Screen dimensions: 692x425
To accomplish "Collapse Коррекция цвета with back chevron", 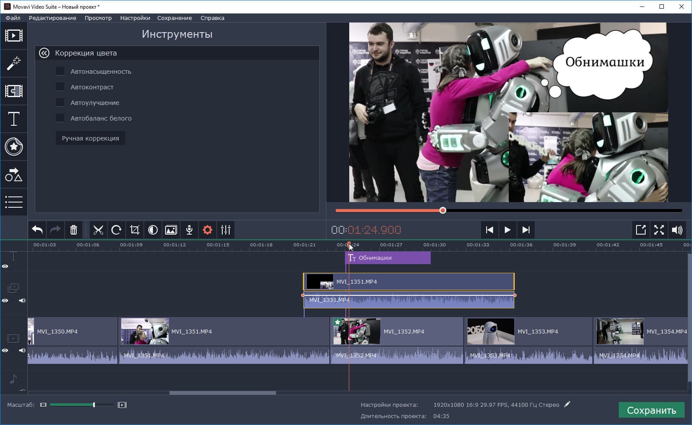I will pyautogui.click(x=44, y=53).
